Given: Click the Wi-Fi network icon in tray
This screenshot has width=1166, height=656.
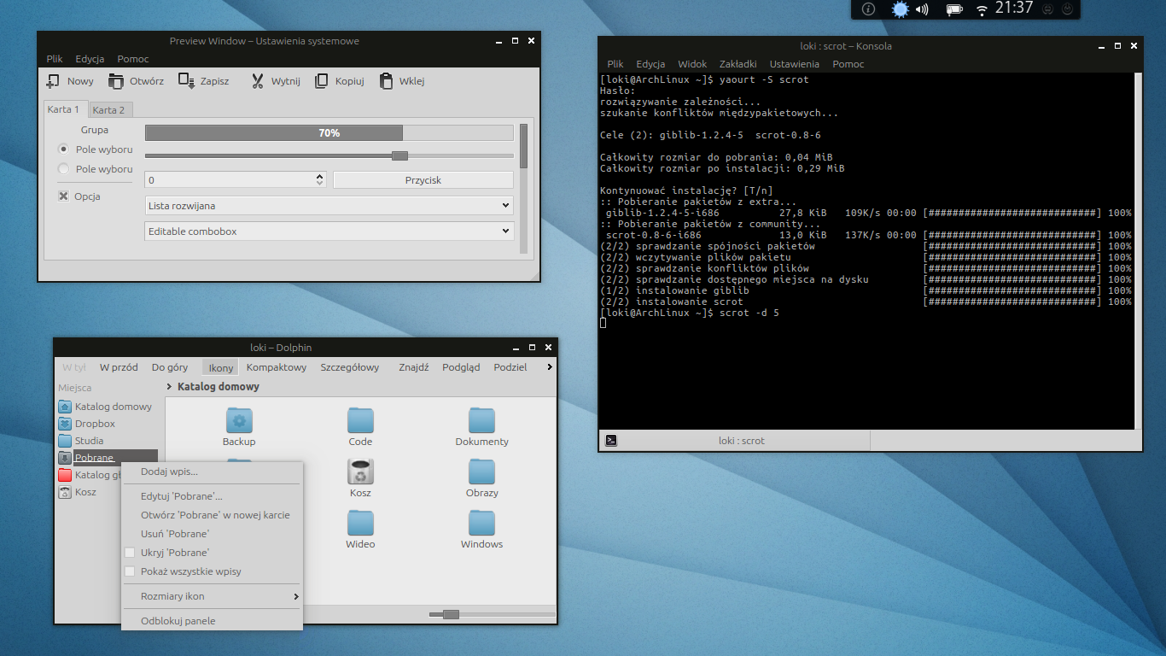Looking at the screenshot, I should point(982,9).
